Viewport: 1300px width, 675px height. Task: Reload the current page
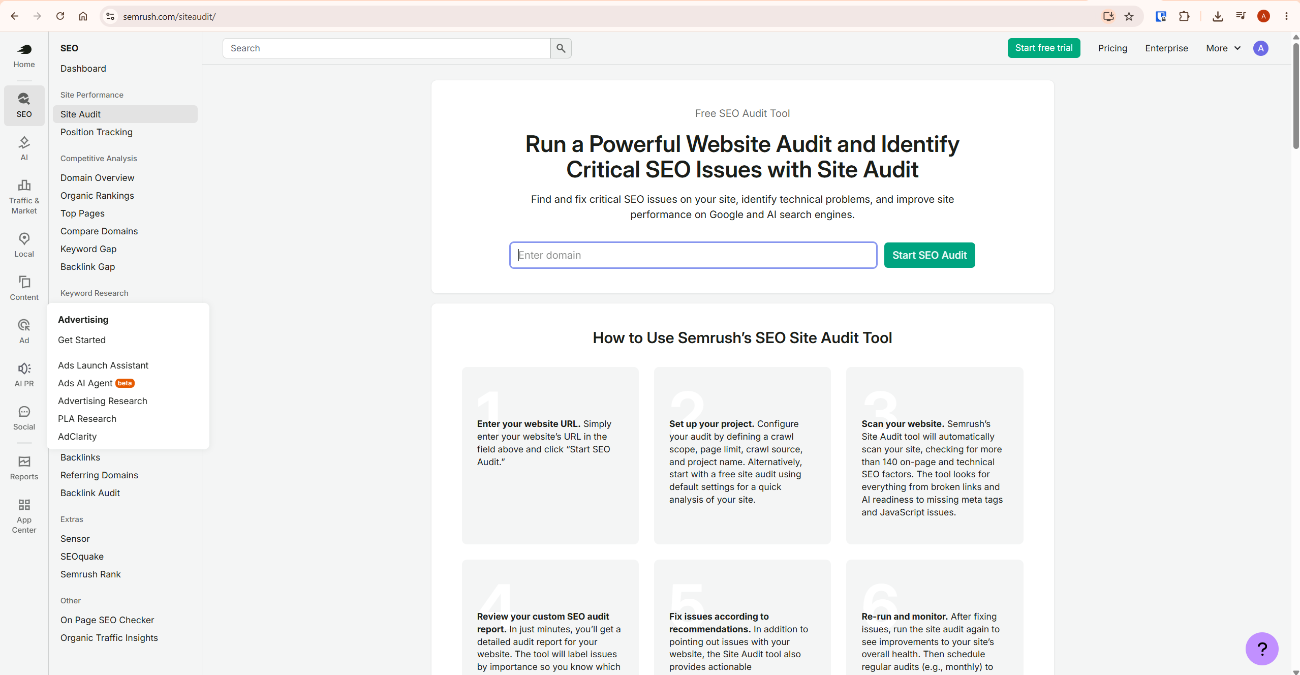click(60, 16)
